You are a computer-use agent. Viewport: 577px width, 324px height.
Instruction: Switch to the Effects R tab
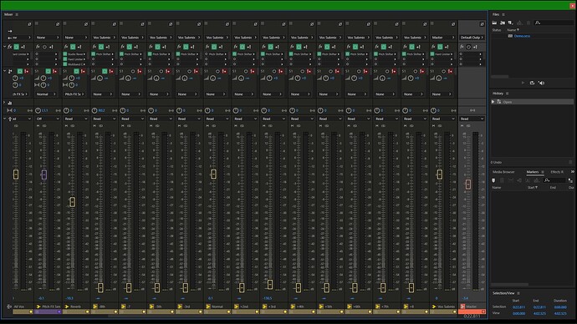[x=557, y=172]
